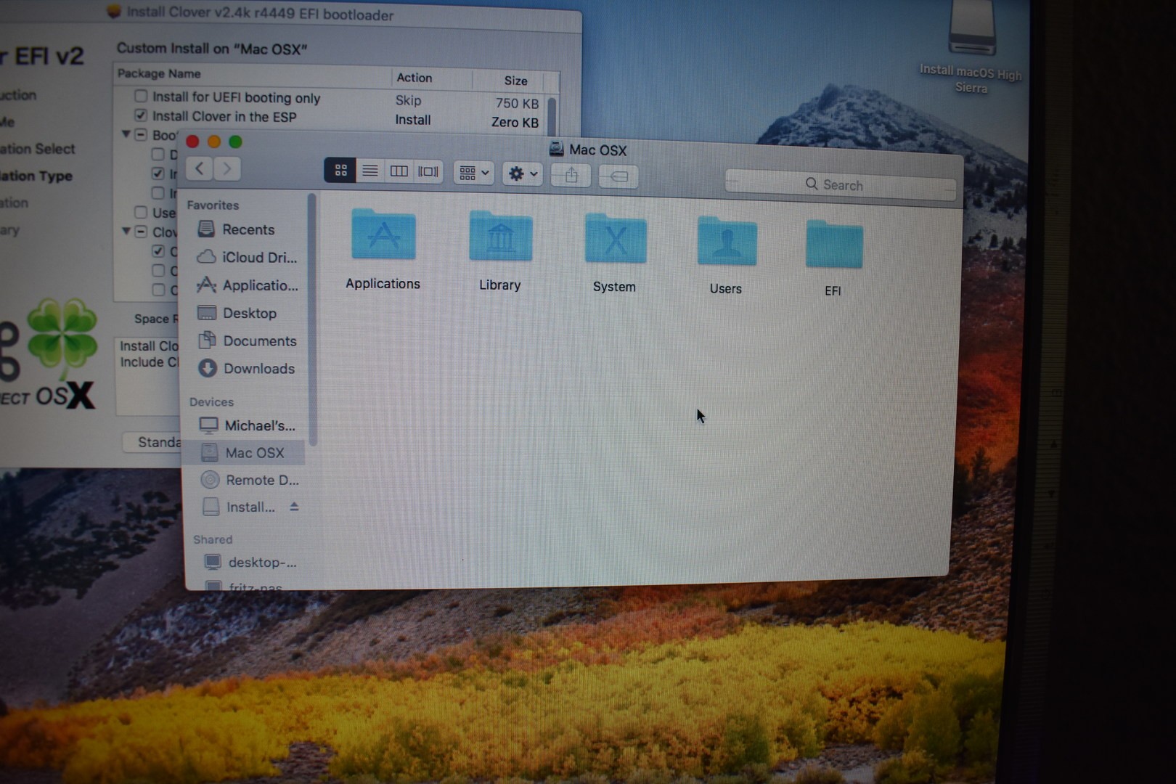1176x784 pixels.
Task: Select the Mac OSX volume in sidebar
Action: 244,452
